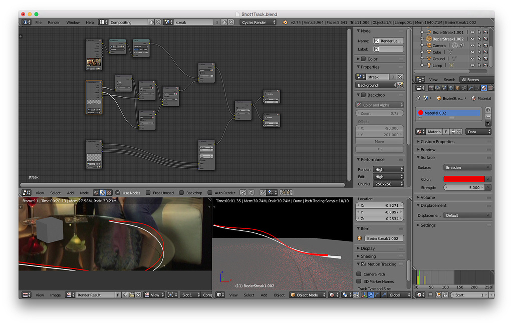
Task: Uncheck Use Nodes checkbox
Action: (x=118, y=193)
